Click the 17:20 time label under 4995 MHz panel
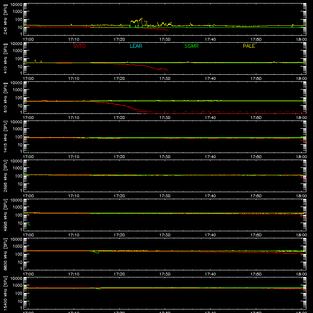This screenshot has width=313, height=313. point(119,235)
